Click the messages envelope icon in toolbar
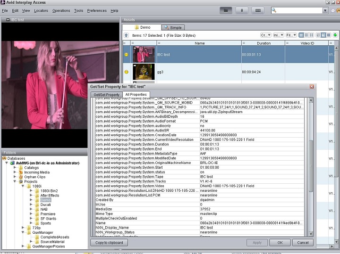The width and height of the screenshot is (340, 254). (333, 10)
